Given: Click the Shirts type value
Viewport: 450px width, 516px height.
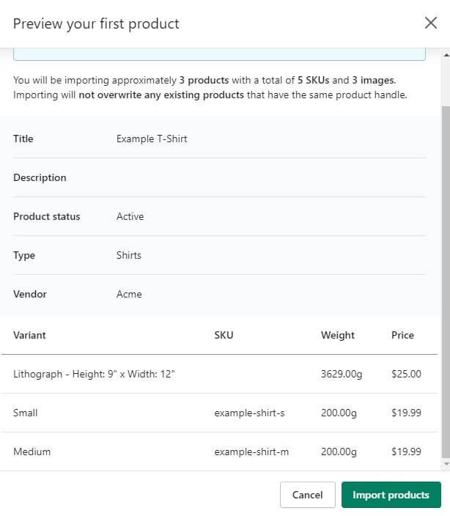Looking at the screenshot, I should (129, 255).
